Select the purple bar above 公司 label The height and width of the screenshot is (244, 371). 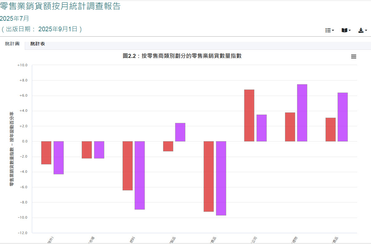261,128
